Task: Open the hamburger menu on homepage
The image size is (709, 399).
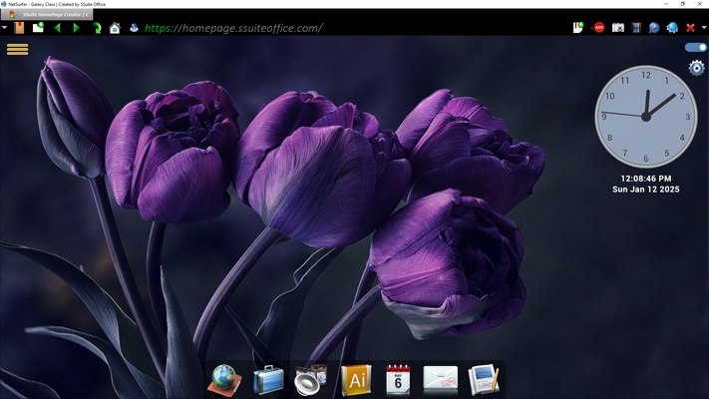Action: [x=18, y=49]
